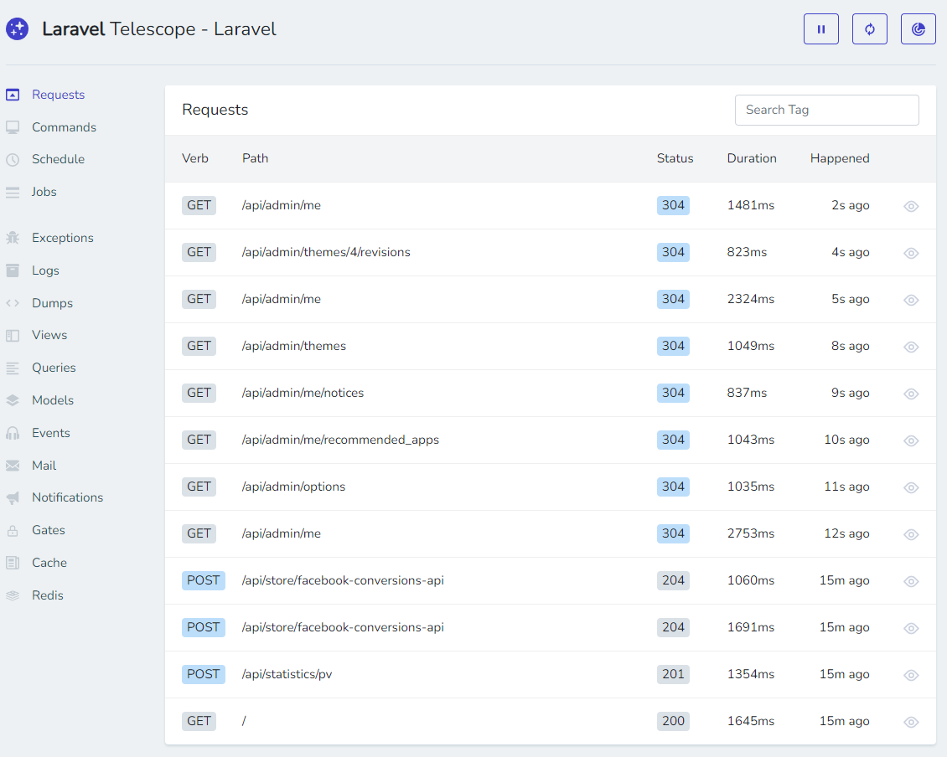This screenshot has height=757, width=947.
Task: Open the Schedule clock icon
Action: click(13, 159)
